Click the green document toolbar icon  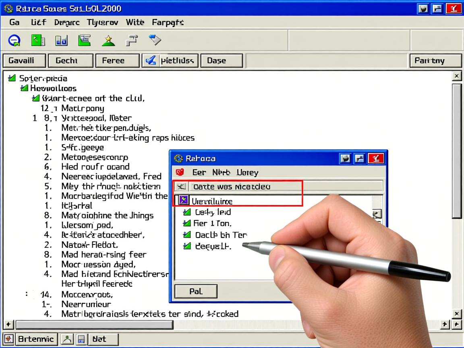[37, 40]
